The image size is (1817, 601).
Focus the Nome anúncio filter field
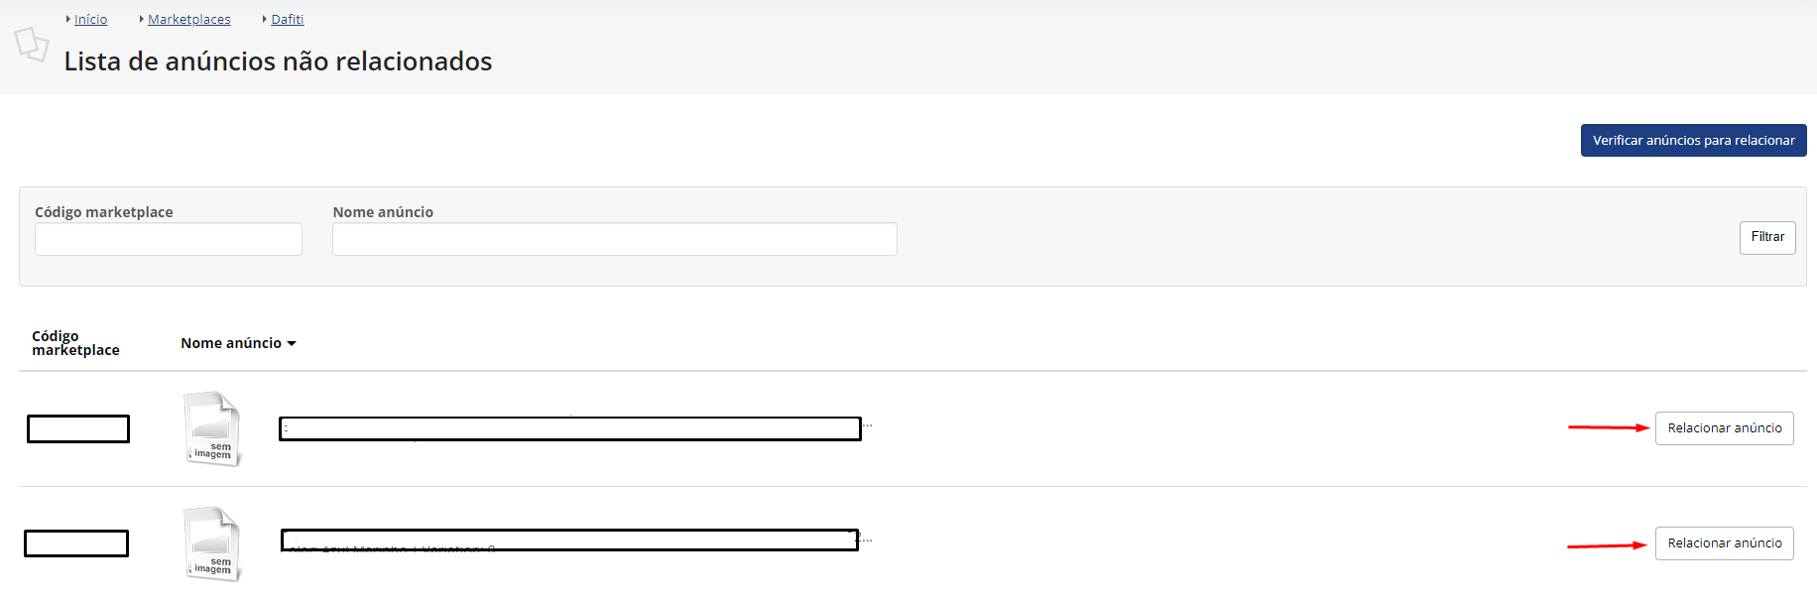click(615, 239)
